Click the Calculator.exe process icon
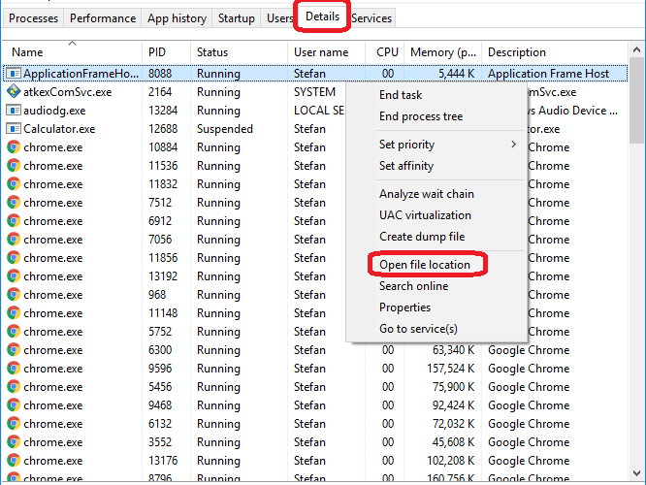 coord(14,129)
